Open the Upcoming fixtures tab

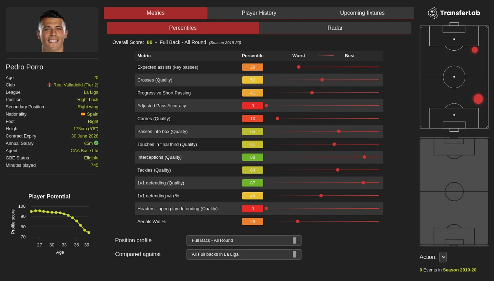(362, 13)
